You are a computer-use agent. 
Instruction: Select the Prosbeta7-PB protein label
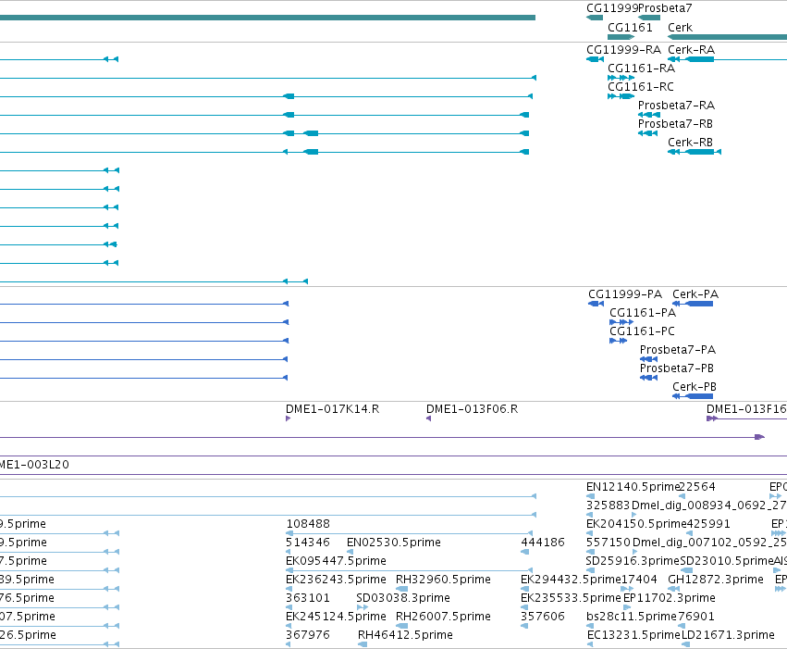pyautogui.click(x=677, y=368)
